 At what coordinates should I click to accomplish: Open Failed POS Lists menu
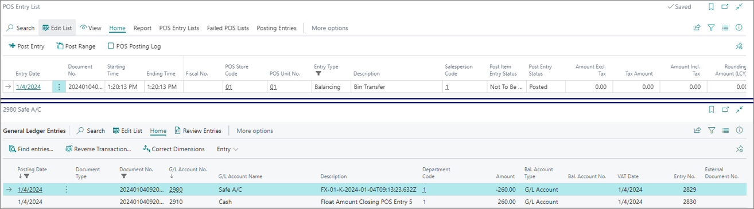pyautogui.click(x=228, y=27)
